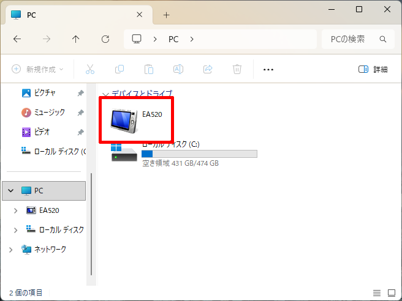This screenshot has height=301, width=402.
Task: Click the Copy icon in toolbar
Action: (119, 69)
